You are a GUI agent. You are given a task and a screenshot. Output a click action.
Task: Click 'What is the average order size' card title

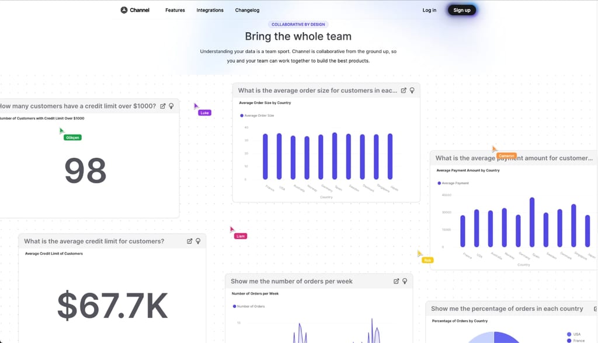317,91
